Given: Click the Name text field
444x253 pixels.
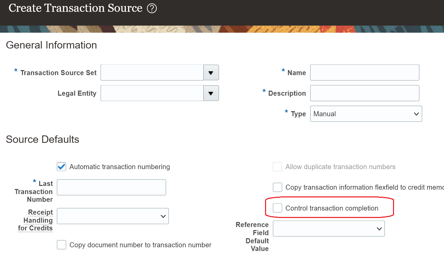Looking at the screenshot, I should [365, 73].
